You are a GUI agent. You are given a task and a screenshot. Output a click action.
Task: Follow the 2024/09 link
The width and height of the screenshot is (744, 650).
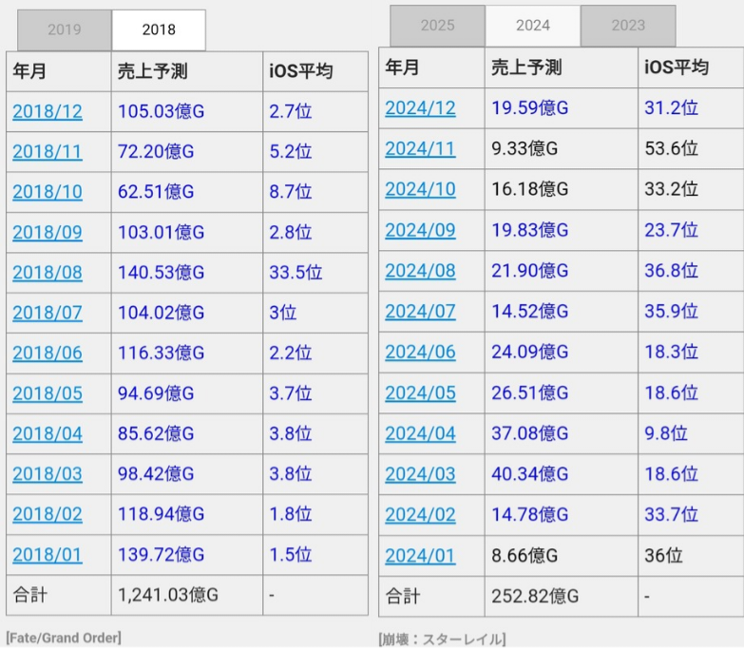[x=420, y=230]
